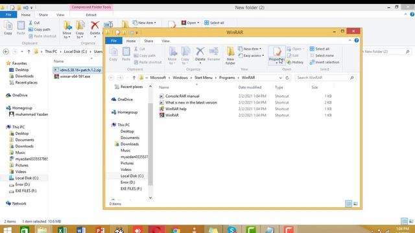Click Copy in New folder (2) ribbon

[8, 28]
